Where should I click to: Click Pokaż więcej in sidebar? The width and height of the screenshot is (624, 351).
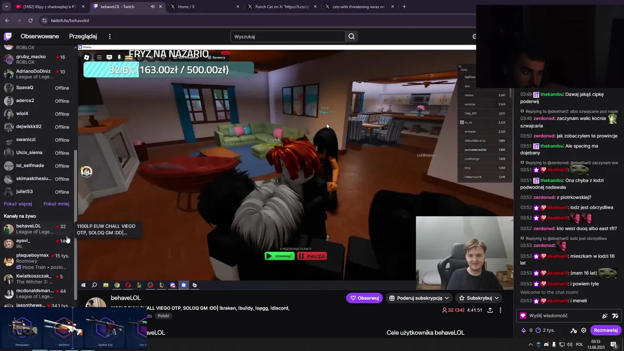(18, 204)
